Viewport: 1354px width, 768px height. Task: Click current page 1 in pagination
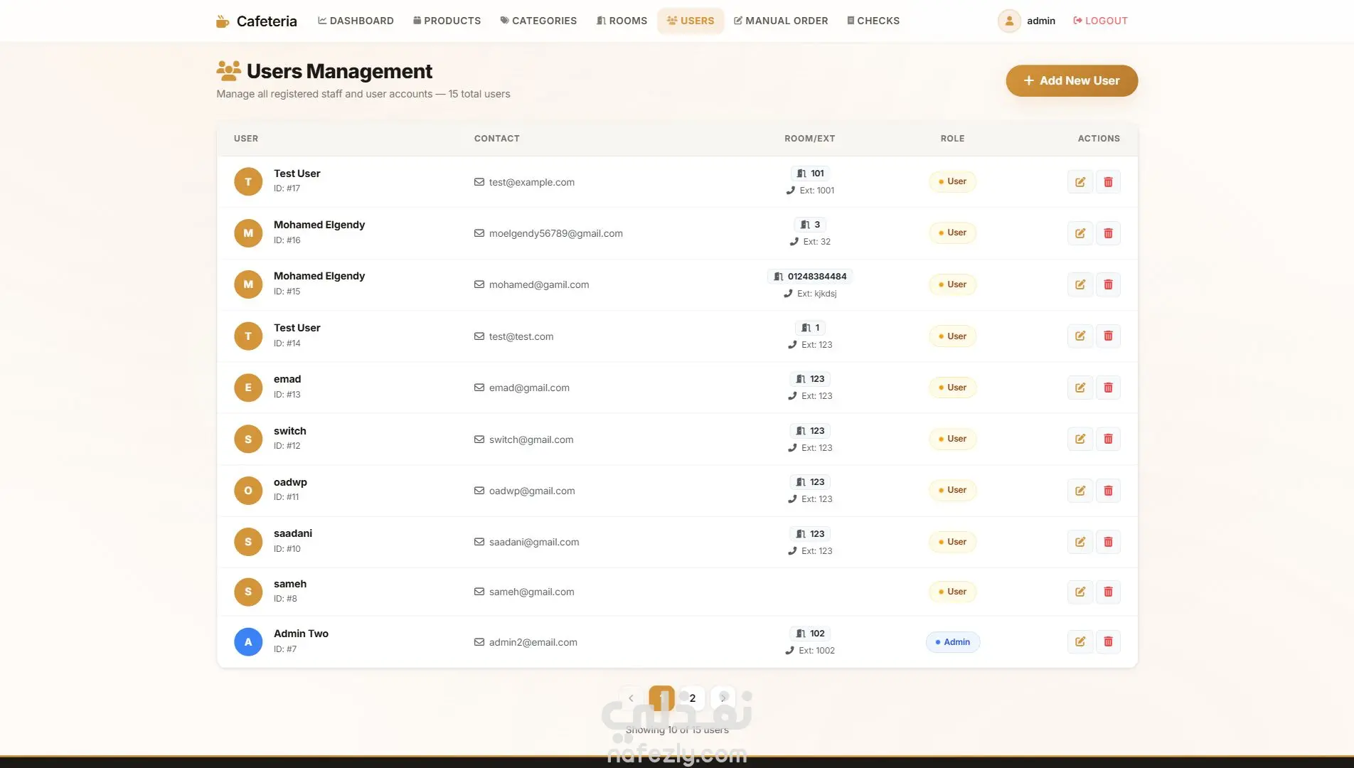[x=661, y=698]
